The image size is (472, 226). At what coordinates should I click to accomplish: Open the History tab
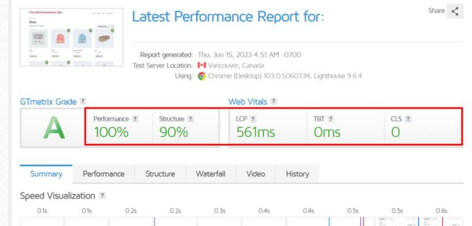click(x=298, y=174)
